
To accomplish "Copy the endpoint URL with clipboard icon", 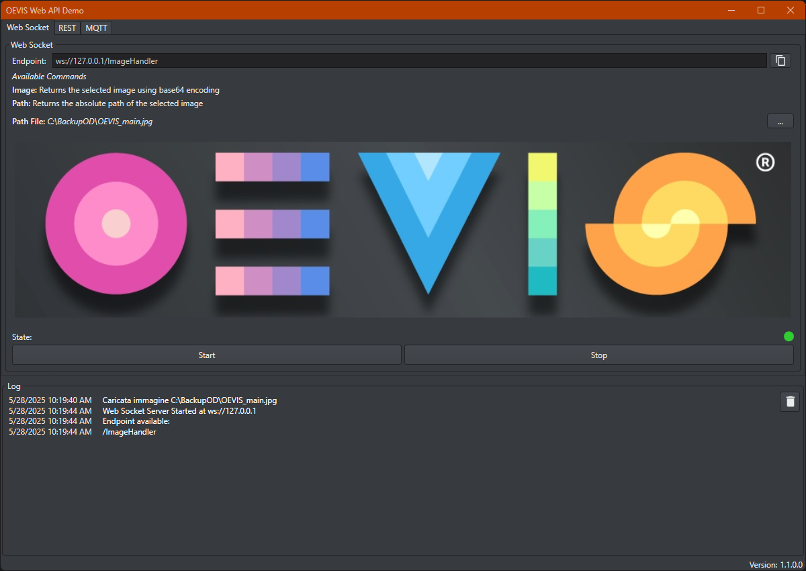I will pyautogui.click(x=780, y=60).
